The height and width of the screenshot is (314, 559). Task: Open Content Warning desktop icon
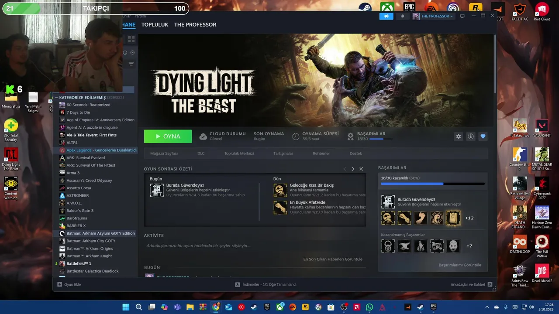click(x=11, y=188)
